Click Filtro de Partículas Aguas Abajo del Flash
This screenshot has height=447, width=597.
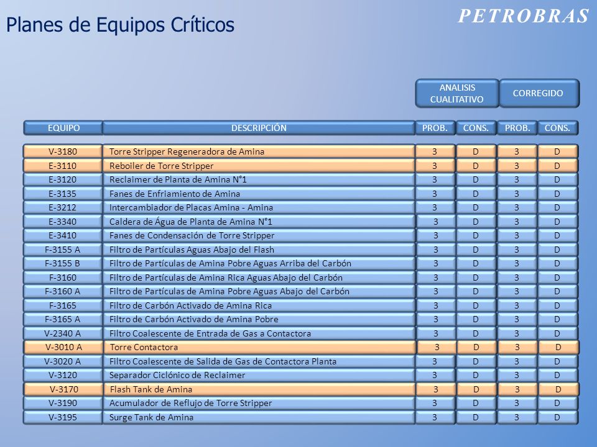(259, 250)
